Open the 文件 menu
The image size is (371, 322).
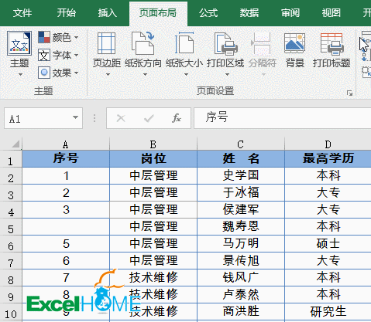(22, 12)
